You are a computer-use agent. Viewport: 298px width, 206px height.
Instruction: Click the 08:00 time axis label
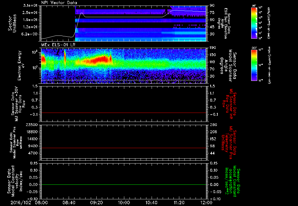[x=41, y=203]
